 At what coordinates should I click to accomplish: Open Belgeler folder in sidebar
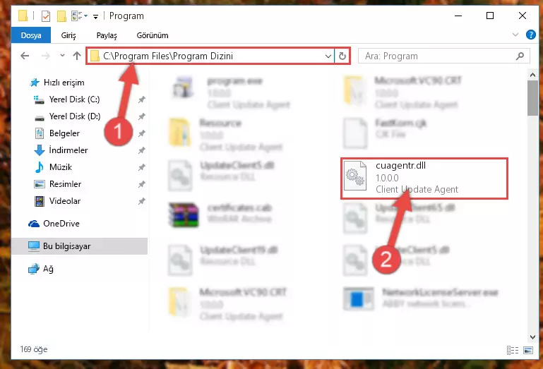(x=64, y=133)
